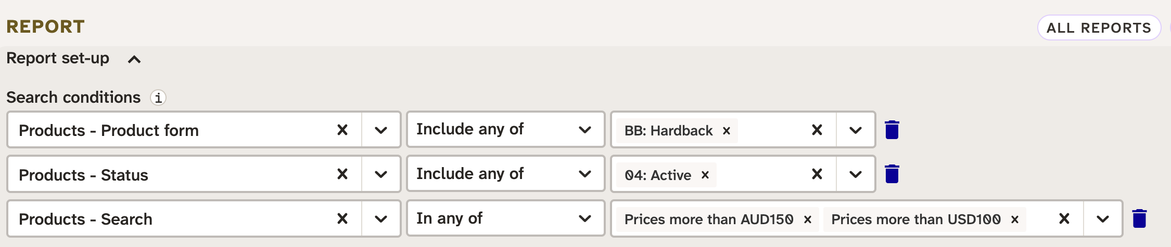Open Include any of dropdown for Status
The image size is (1171, 247).
click(x=584, y=174)
